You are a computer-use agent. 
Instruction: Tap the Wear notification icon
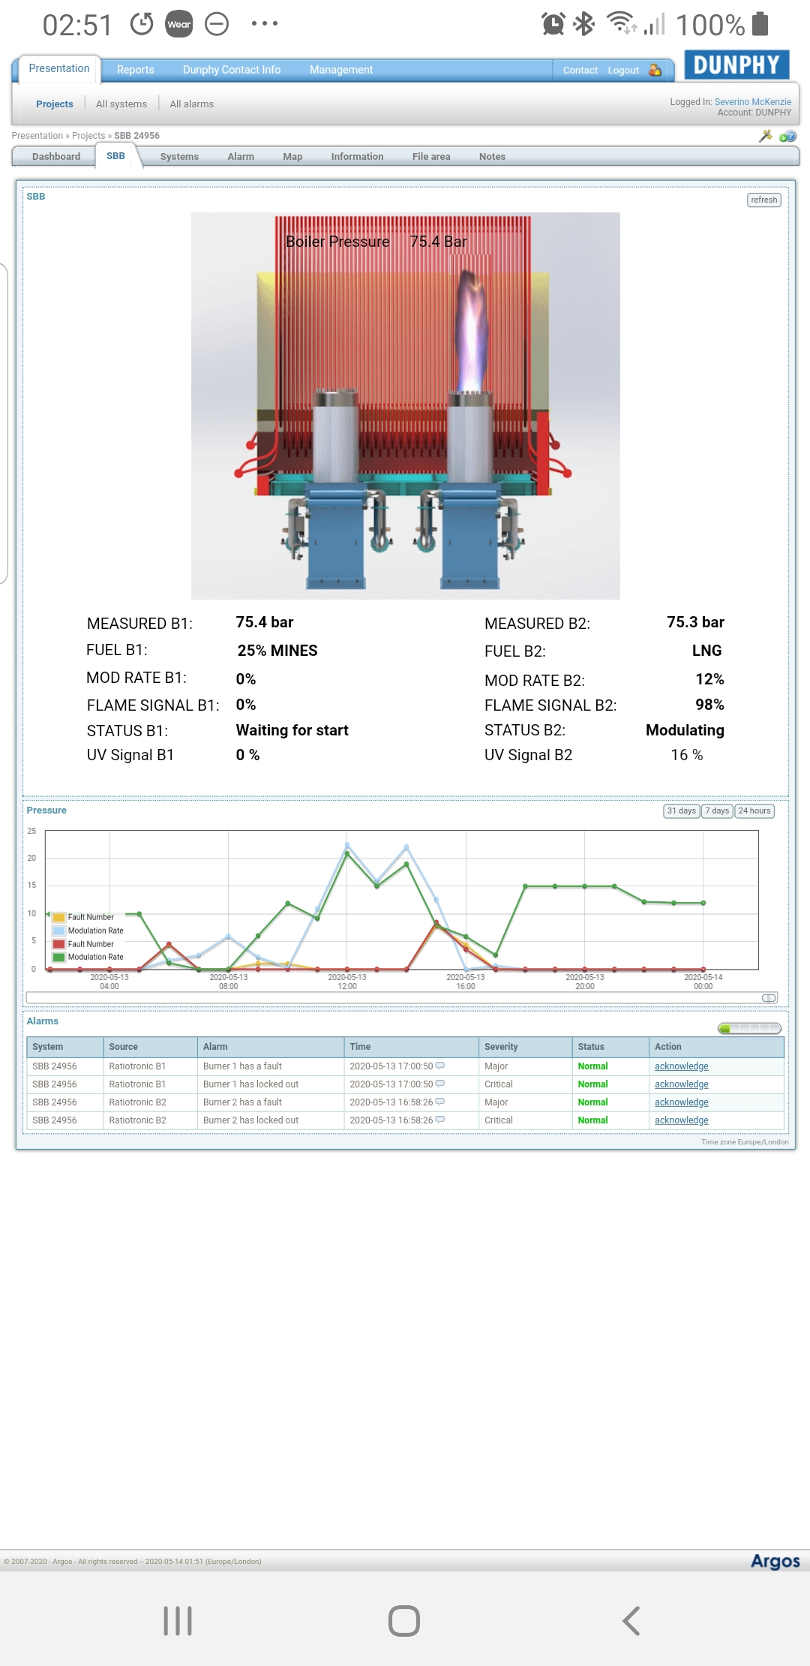[179, 24]
